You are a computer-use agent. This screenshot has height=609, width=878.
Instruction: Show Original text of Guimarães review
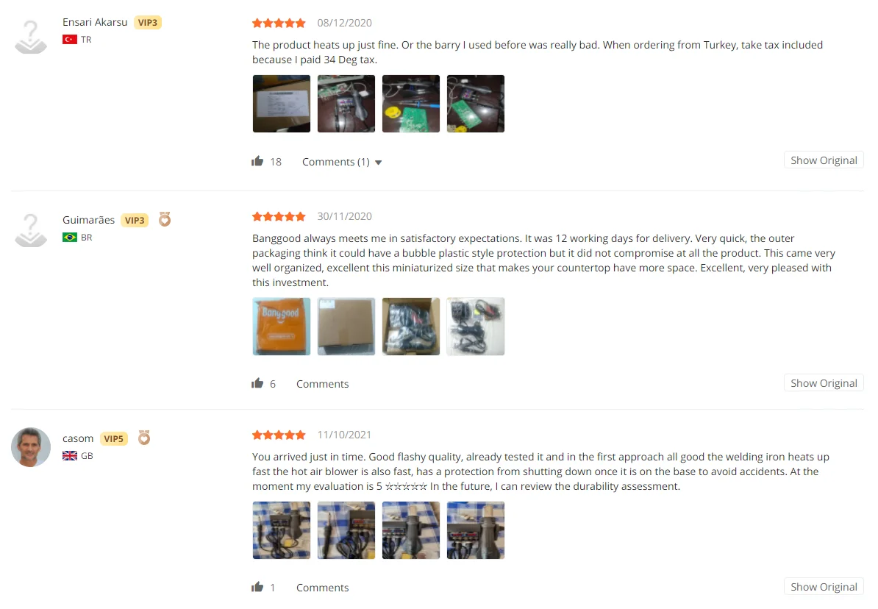(824, 383)
